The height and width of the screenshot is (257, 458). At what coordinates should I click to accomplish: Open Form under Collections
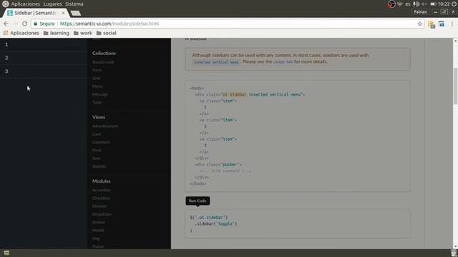tap(97, 70)
